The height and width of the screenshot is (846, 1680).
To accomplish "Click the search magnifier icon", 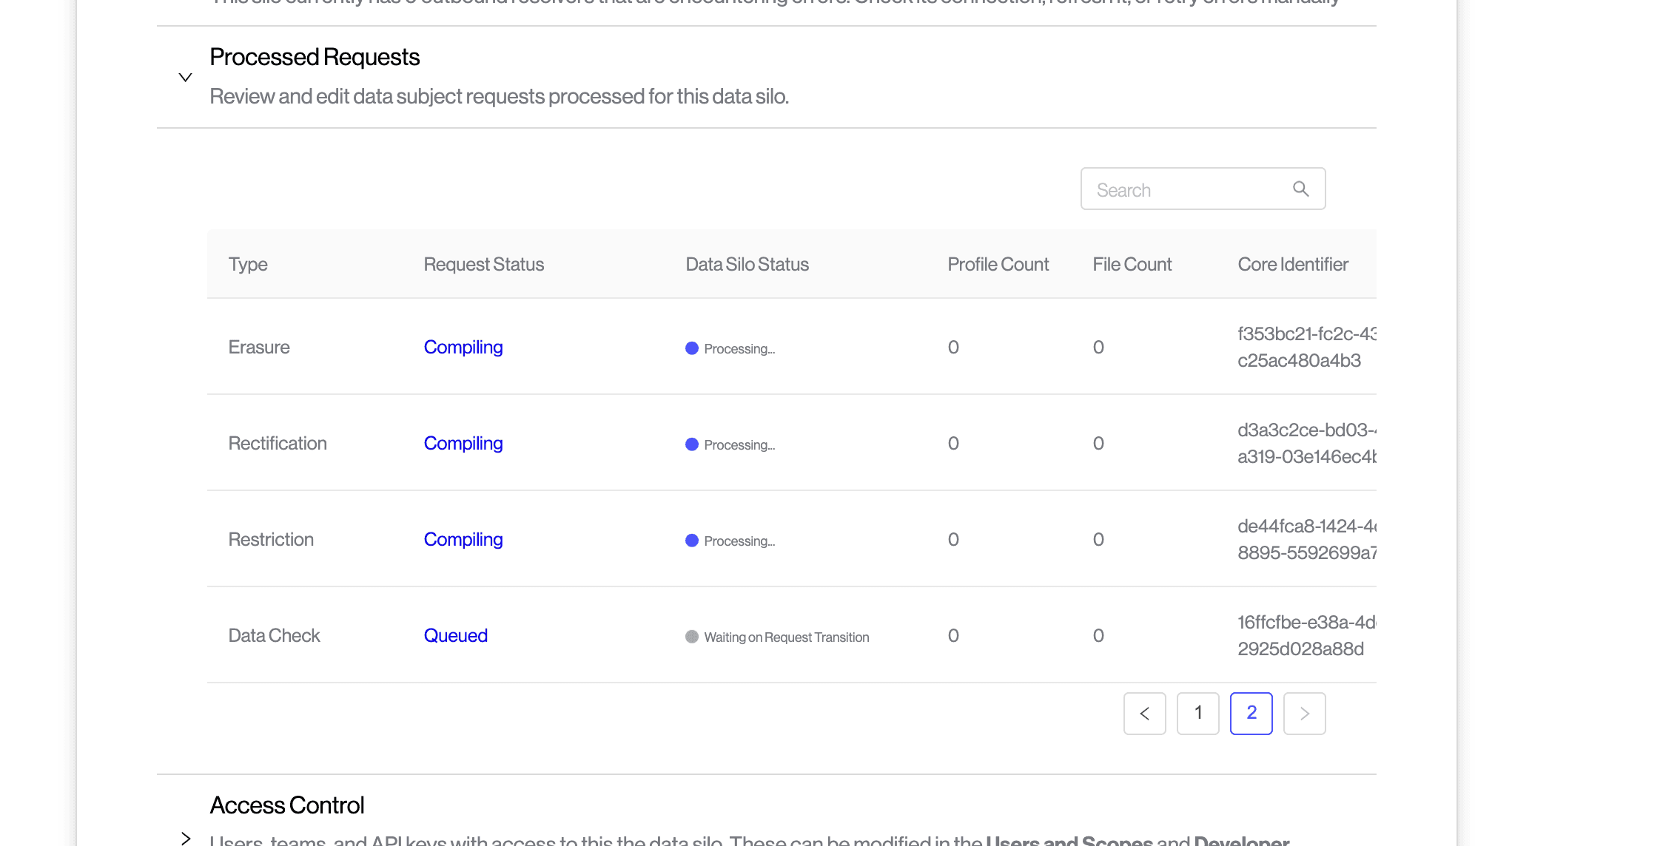I will pyautogui.click(x=1300, y=189).
